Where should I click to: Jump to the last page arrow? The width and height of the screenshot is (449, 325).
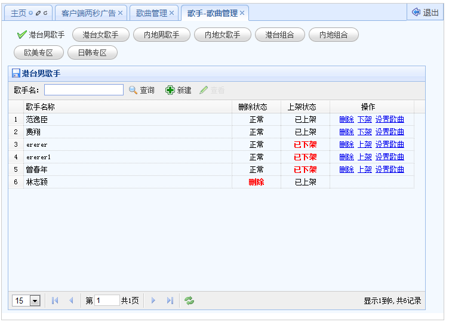coord(170,301)
